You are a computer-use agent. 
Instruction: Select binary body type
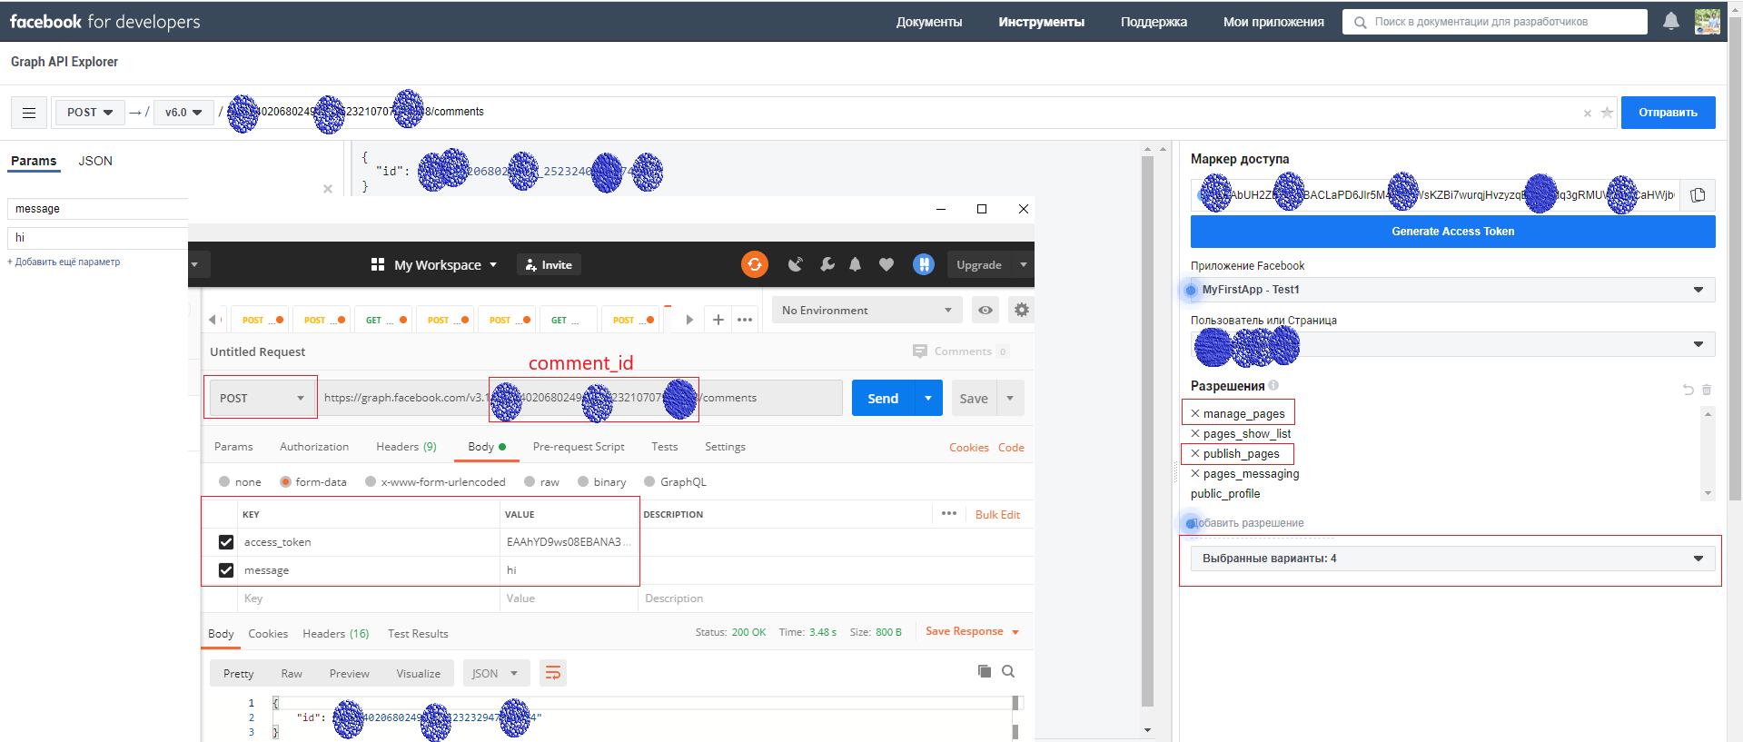583,481
